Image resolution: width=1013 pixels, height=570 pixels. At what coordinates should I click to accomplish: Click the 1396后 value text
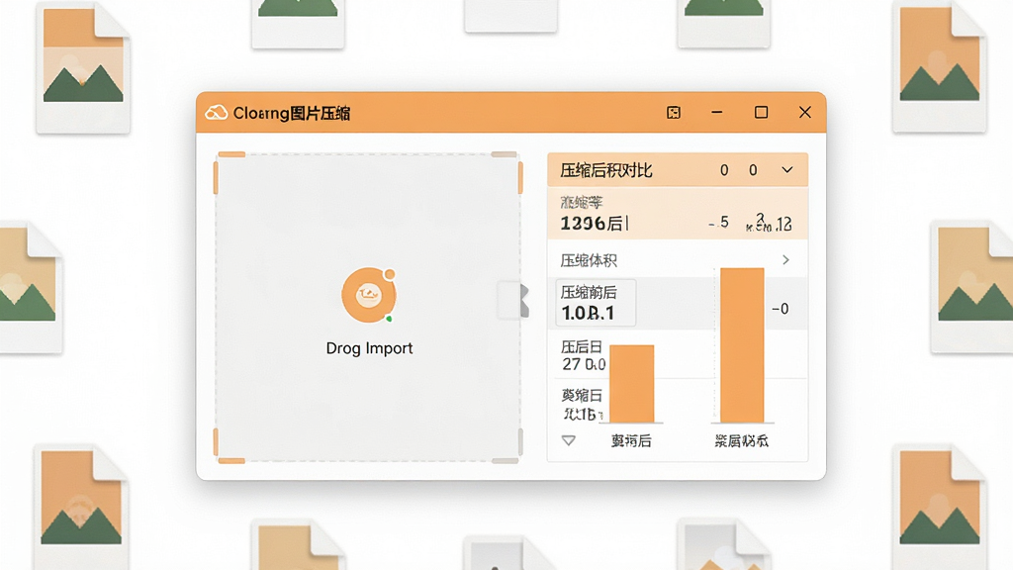[595, 224]
